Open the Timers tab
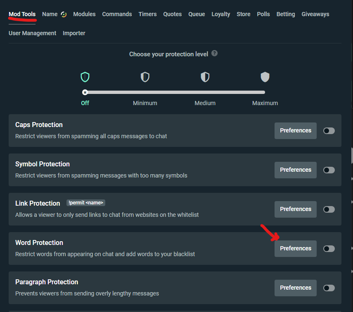Screen dimensions: 353x312 coord(147,14)
